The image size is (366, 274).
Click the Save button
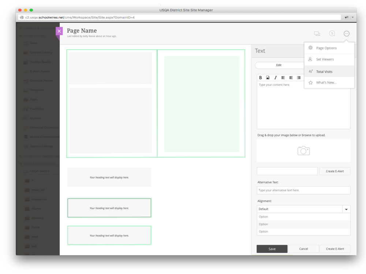(272, 249)
